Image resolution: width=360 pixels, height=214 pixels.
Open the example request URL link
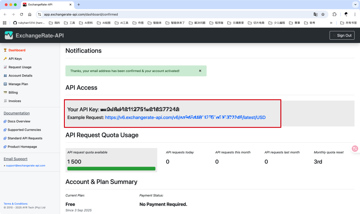click(185, 117)
